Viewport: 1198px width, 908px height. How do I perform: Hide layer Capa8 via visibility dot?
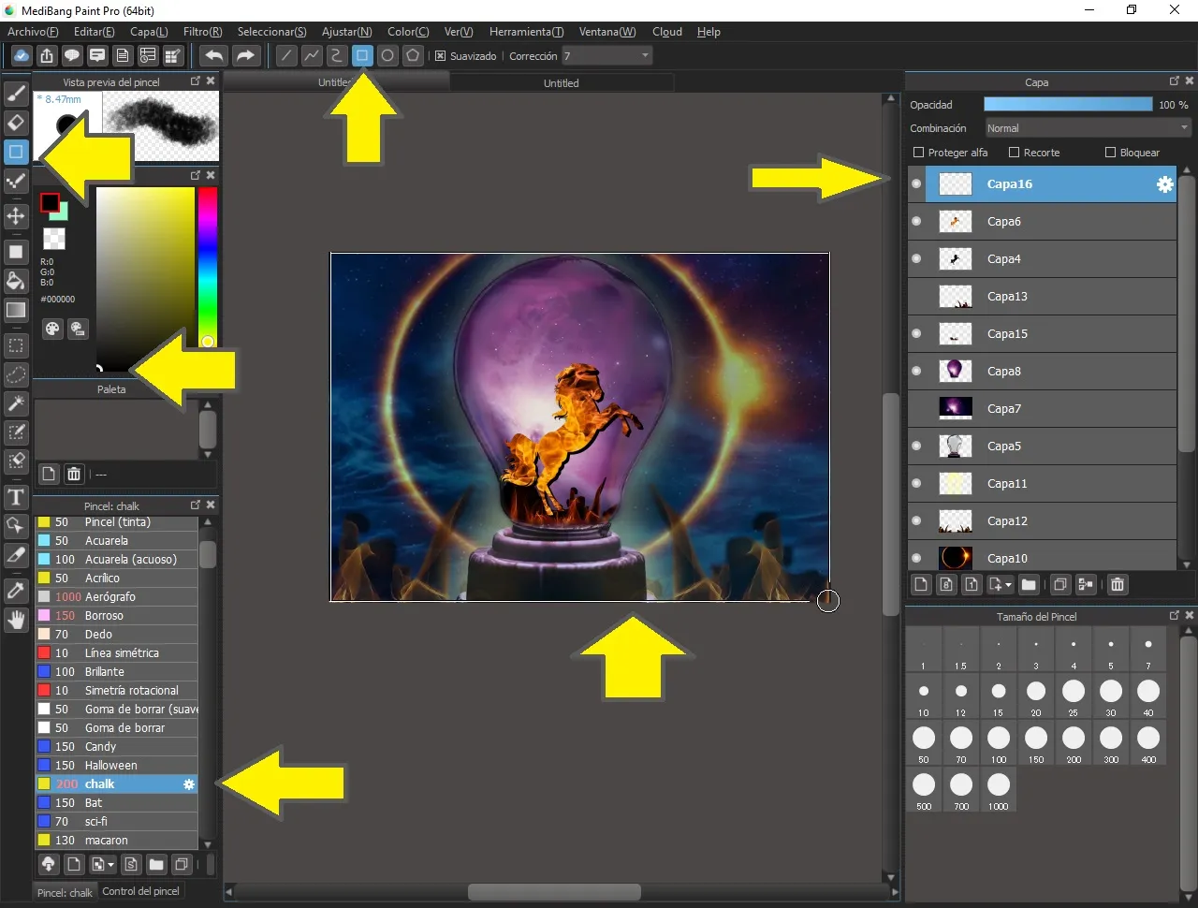[x=916, y=372]
